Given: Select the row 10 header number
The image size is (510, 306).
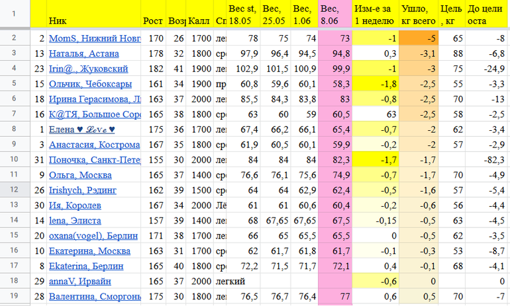Looking at the screenshot, I should coord(14,160).
